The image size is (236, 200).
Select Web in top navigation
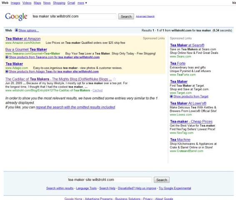click(5, 3)
